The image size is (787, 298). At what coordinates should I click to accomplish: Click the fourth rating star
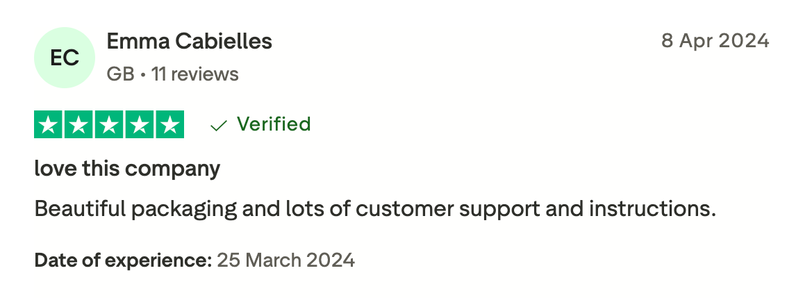coord(139,125)
